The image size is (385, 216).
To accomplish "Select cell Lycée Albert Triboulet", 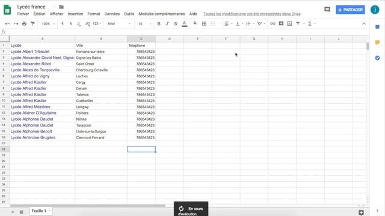I will pyautogui.click(x=43, y=52).
